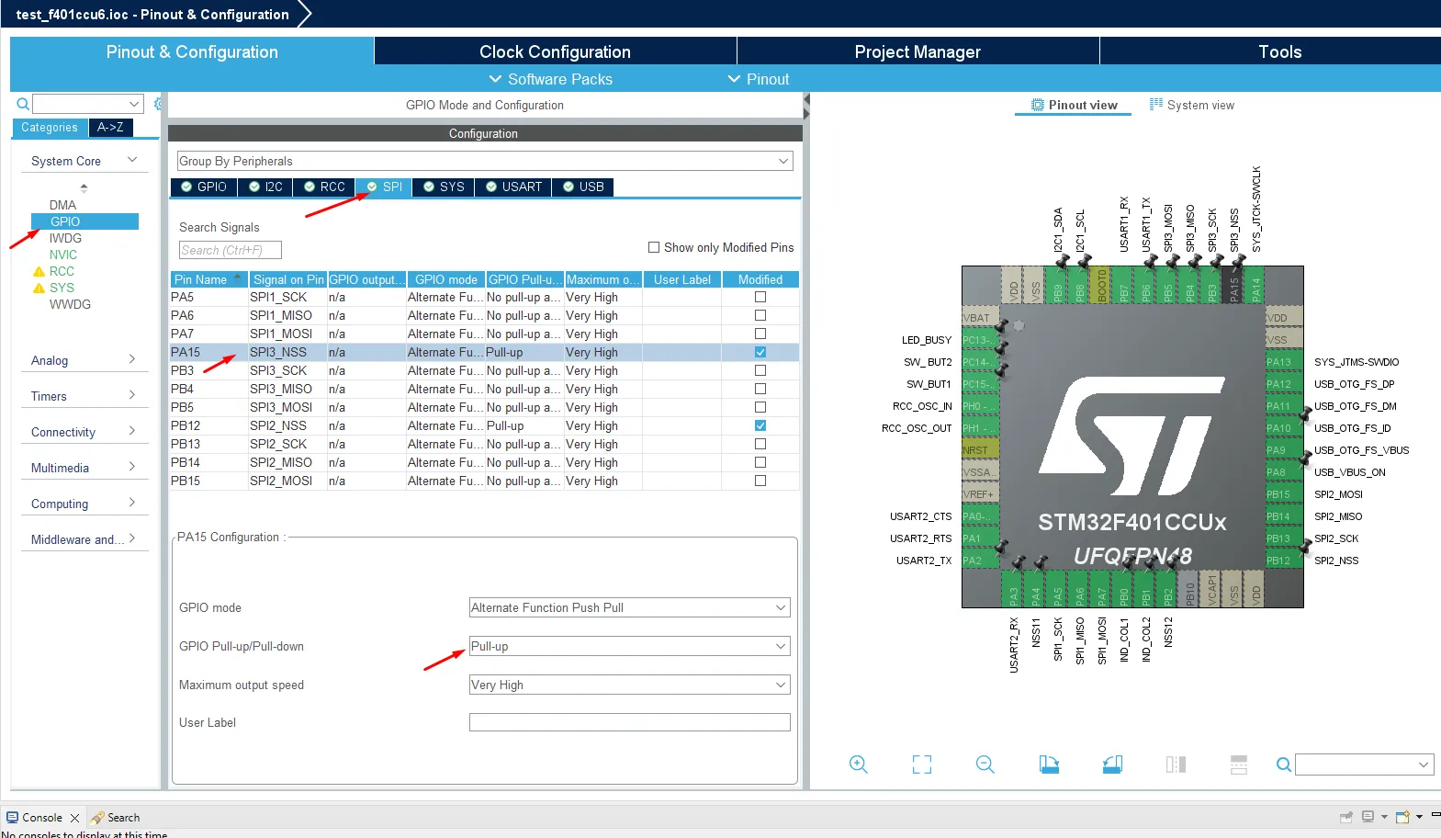Image resolution: width=1441 pixels, height=838 pixels.
Task: Zoom out of the chip pinout
Action: (x=985, y=764)
